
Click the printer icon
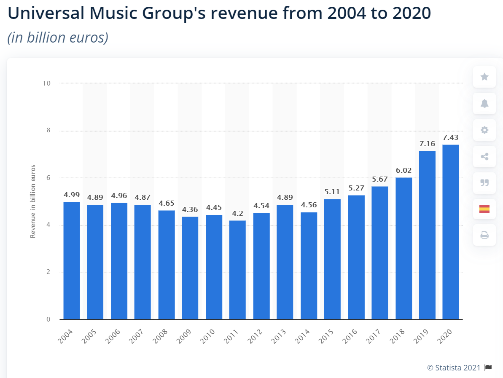pos(484,235)
